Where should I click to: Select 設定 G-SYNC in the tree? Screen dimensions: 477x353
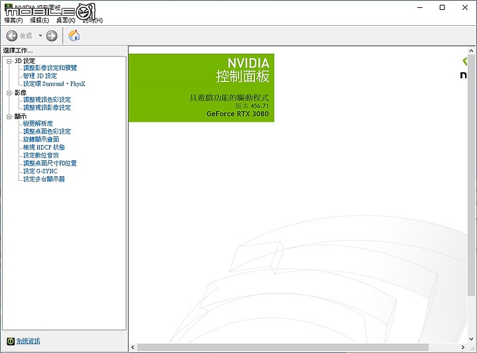[x=40, y=171]
